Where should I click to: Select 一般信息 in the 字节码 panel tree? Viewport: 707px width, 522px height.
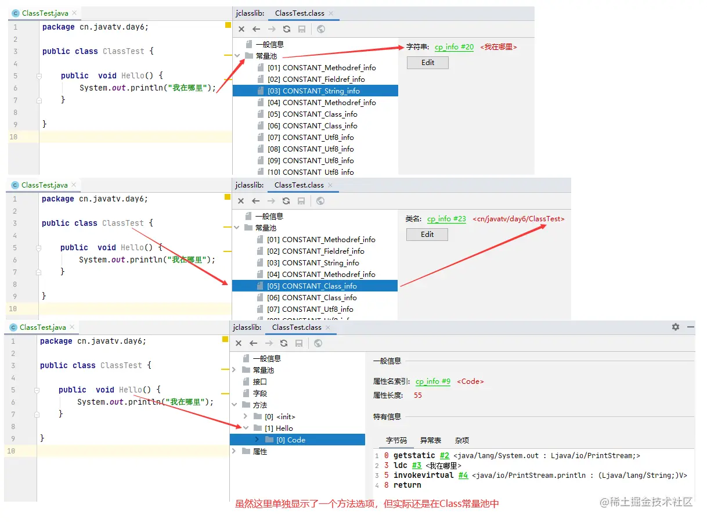tap(267, 358)
